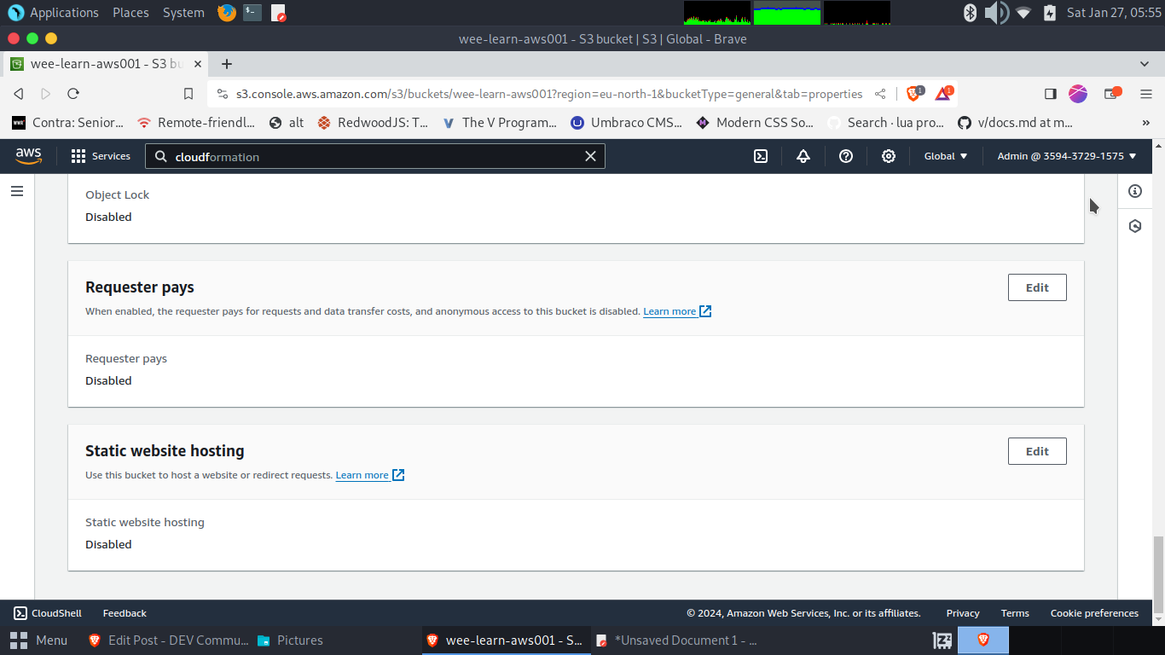
Task: Open the browser profile avatar
Action: (1079, 94)
